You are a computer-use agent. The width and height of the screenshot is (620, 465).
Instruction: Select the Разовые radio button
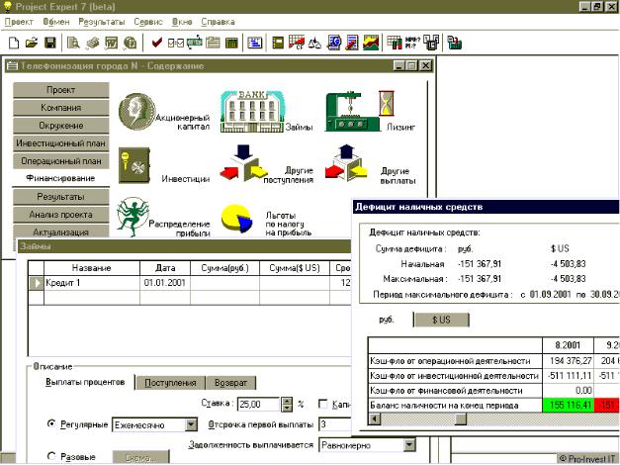click(51, 456)
